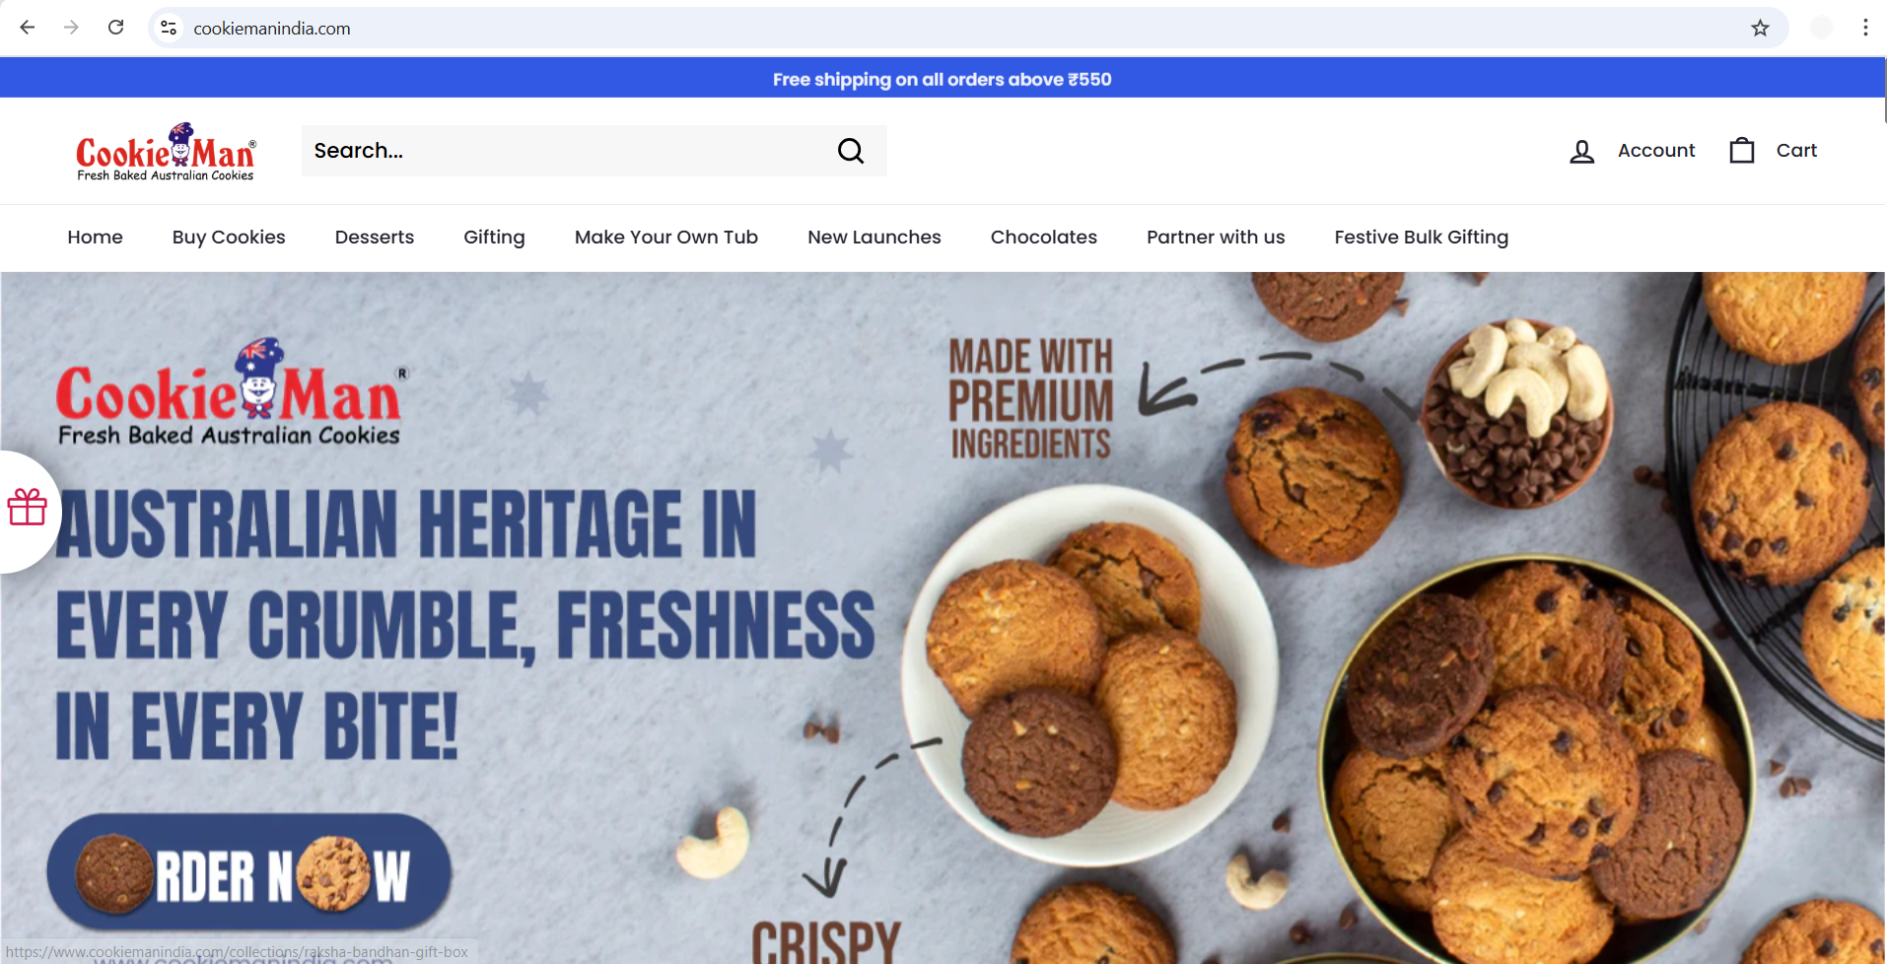Go to Gifting section
The height and width of the screenshot is (964, 1887).
(x=494, y=237)
